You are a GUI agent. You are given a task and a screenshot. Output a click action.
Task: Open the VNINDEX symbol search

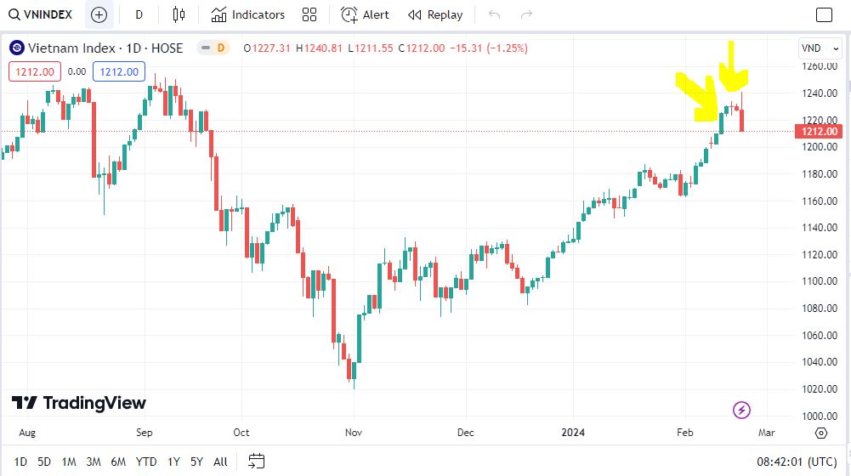[x=41, y=14]
